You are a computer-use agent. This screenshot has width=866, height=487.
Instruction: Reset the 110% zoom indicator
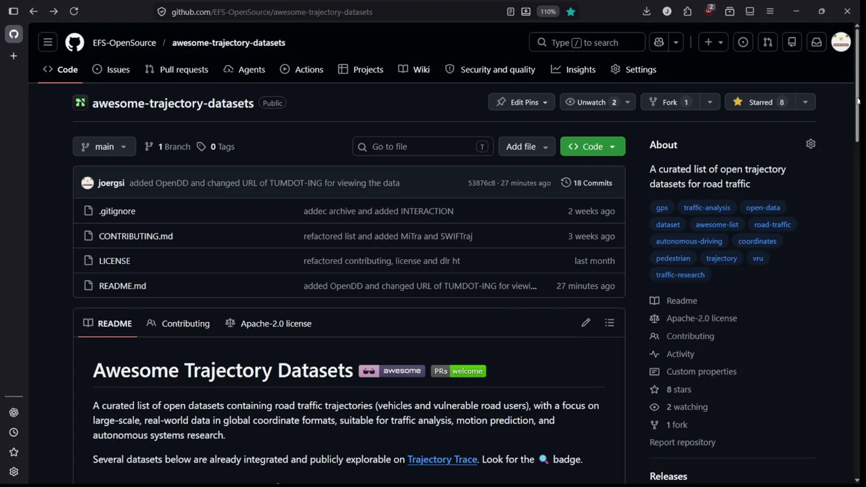pyautogui.click(x=548, y=11)
